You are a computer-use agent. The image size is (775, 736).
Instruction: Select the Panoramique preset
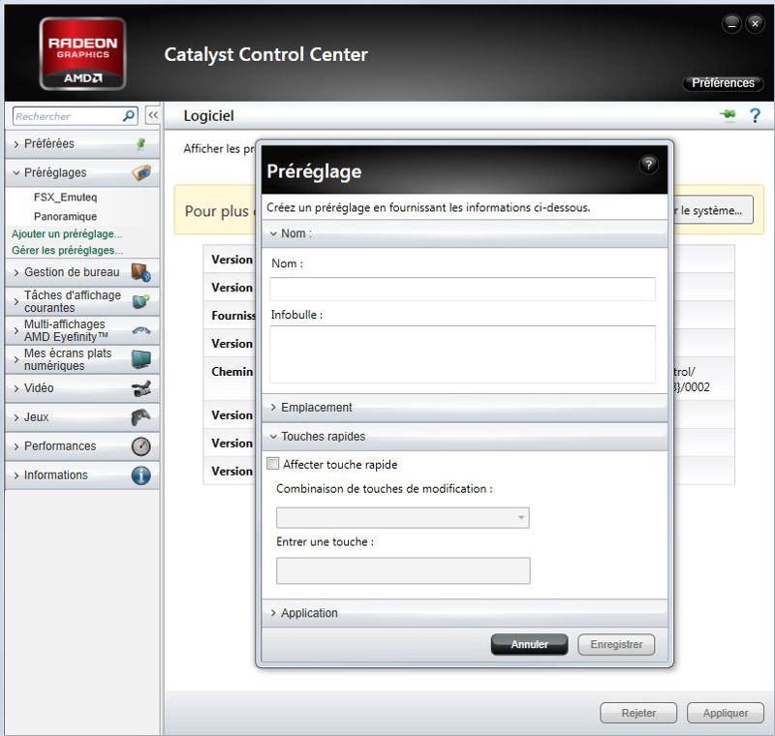(x=65, y=216)
